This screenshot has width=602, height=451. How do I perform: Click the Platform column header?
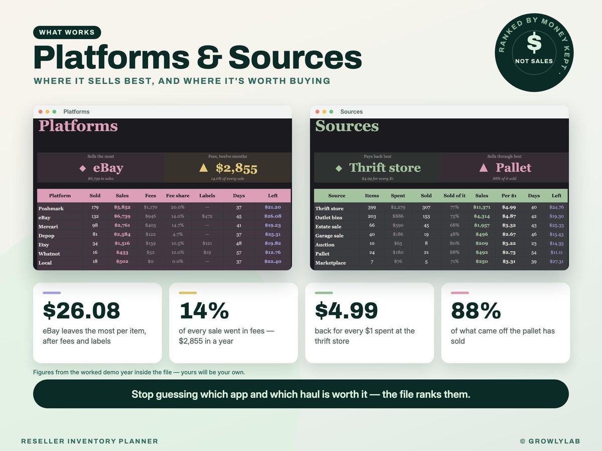(60, 195)
